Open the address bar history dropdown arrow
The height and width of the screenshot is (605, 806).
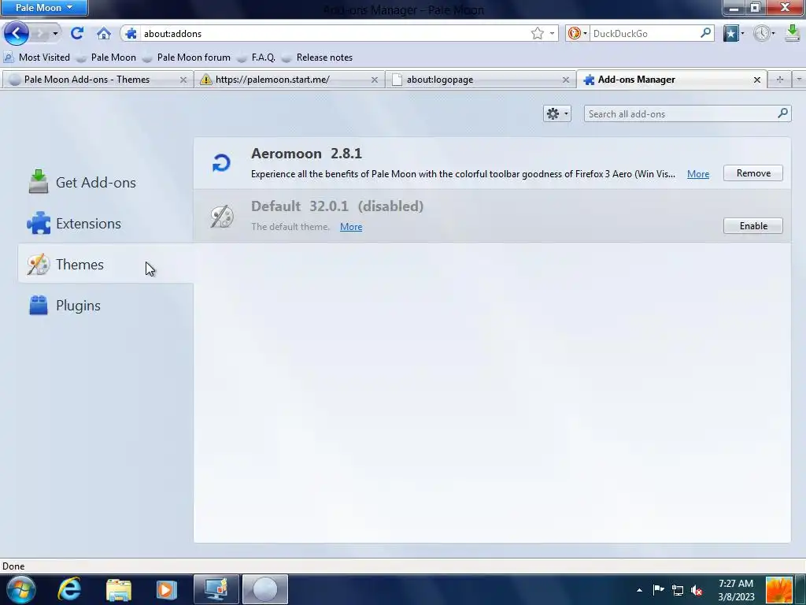[552, 33]
